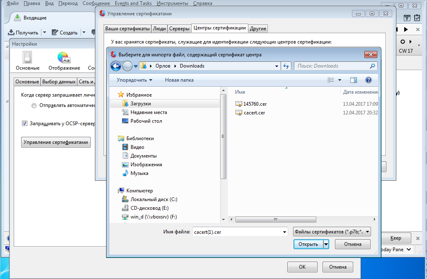Expand the Открыть split-button arrow
The height and width of the screenshot is (279, 427).
(326, 244)
